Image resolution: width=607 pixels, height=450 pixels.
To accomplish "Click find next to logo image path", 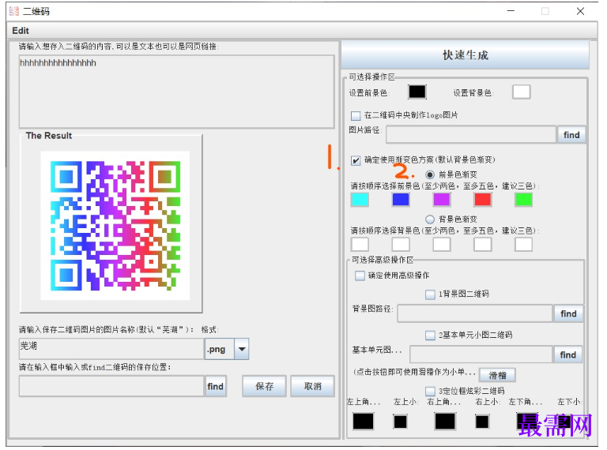I will 571,134.
